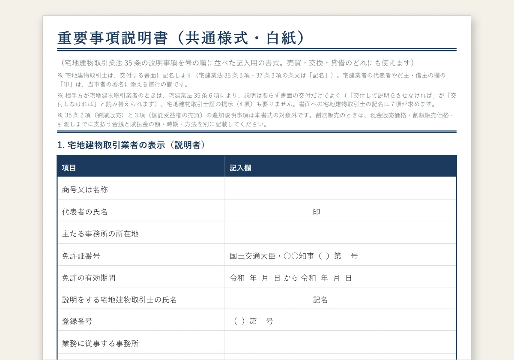Click the entry cell for 主たる事務所の所在地

point(341,232)
